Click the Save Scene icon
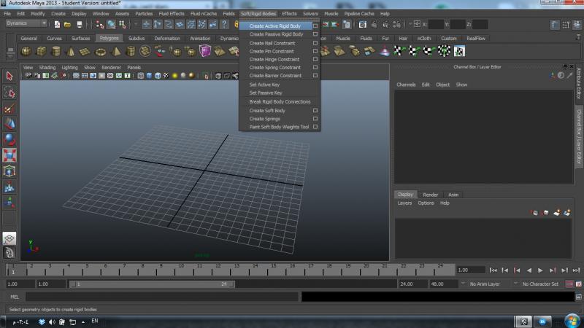Screen dimensions: 584x328 click(x=80, y=25)
